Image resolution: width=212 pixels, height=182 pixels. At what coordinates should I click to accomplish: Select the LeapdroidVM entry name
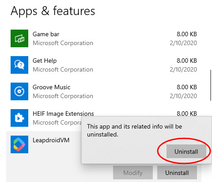point(51,140)
